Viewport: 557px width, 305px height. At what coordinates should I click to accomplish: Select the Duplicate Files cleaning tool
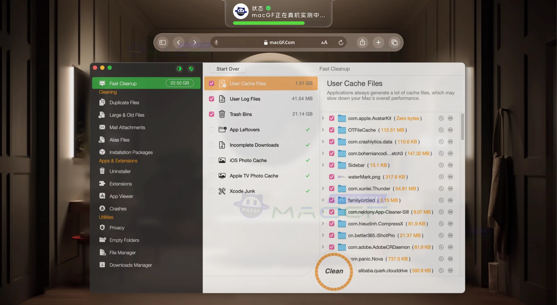click(124, 102)
